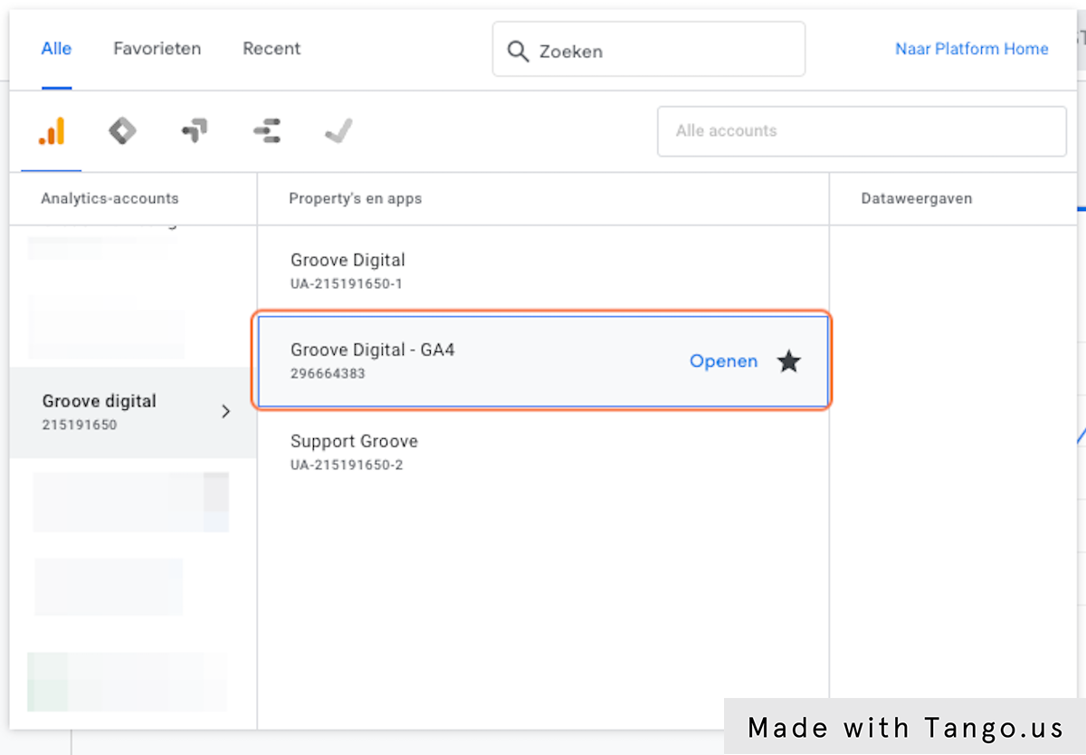The height and width of the screenshot is (755, 1086).
Task: Click Openen for Groove Digital - GA4
Action: tap(723, 361)
